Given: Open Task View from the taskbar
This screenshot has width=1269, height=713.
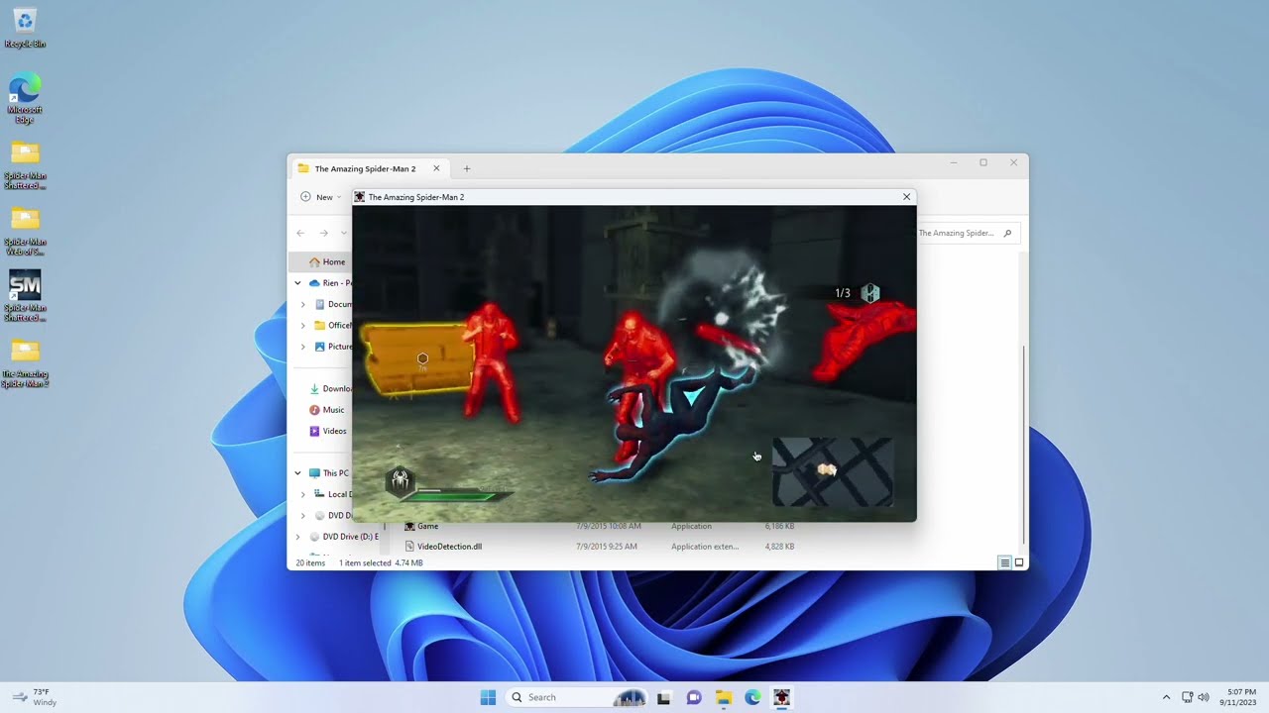Looking at the screenshot, I should (x=663, y=697).
